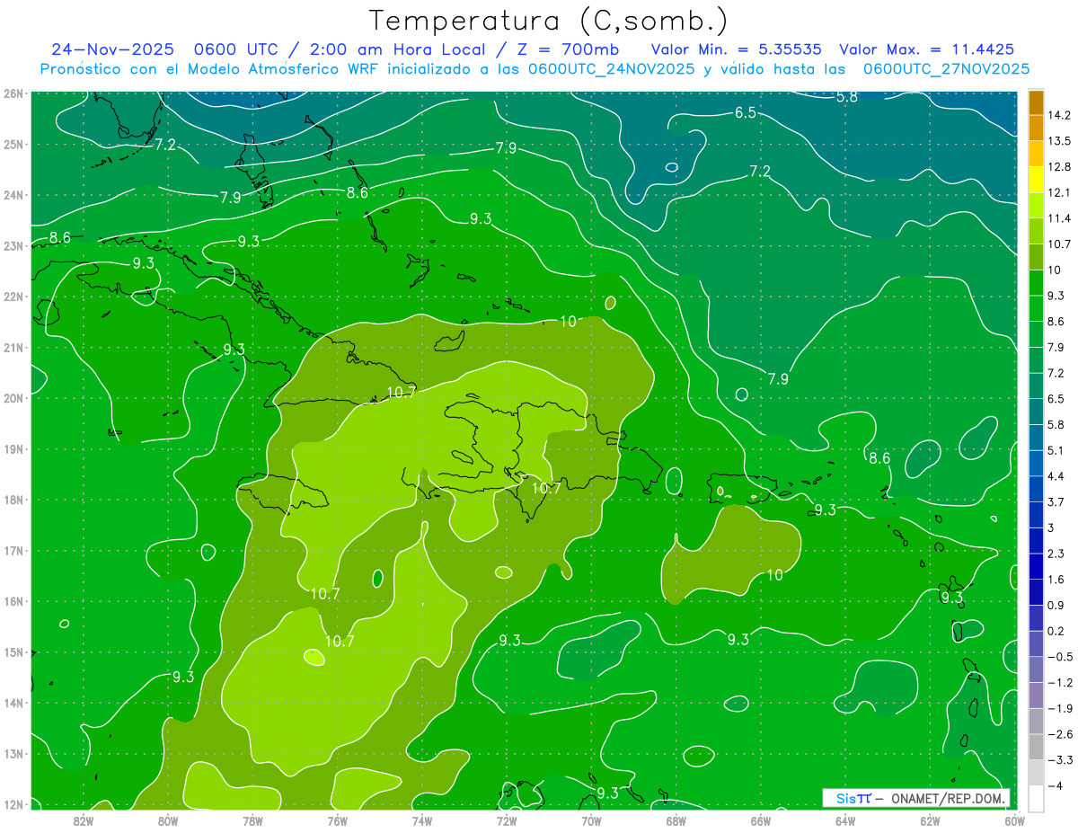Click the "78W" longitude axis label
The height and width of the screenshot is (833, 1078).
(252, 820)
